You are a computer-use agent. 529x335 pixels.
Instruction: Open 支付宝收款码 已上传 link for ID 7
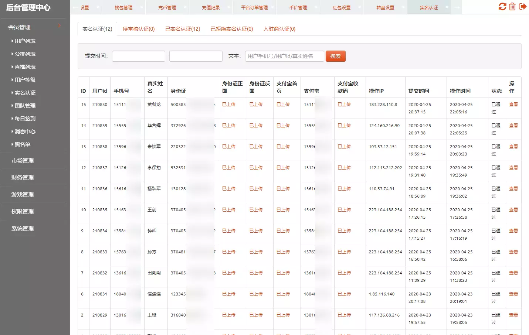[x=344, y=273]
